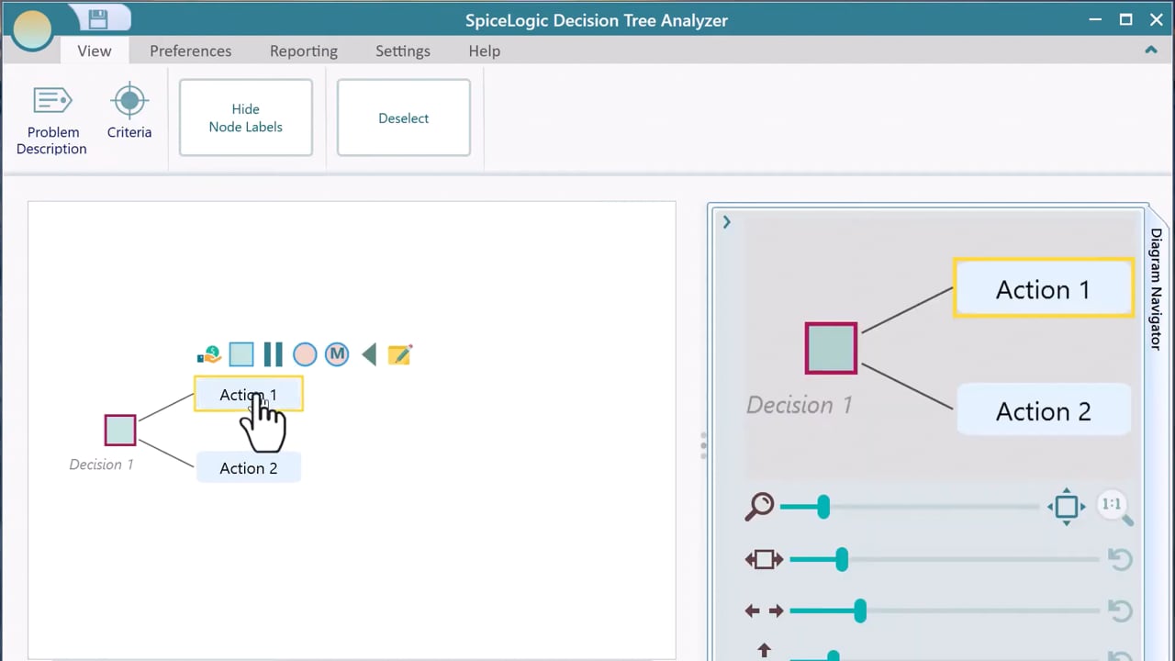Screen dimensions: 1175x661
Task: Click the two vertical bars node icon
Action: click(x=273, y=354)
